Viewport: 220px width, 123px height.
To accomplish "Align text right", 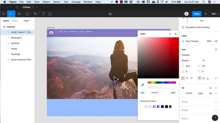I will [191, 78].
